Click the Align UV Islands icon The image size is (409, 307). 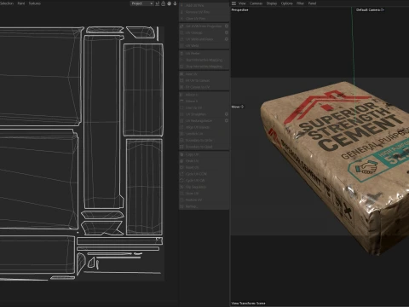pyautogui.click(x=182, y=127)
